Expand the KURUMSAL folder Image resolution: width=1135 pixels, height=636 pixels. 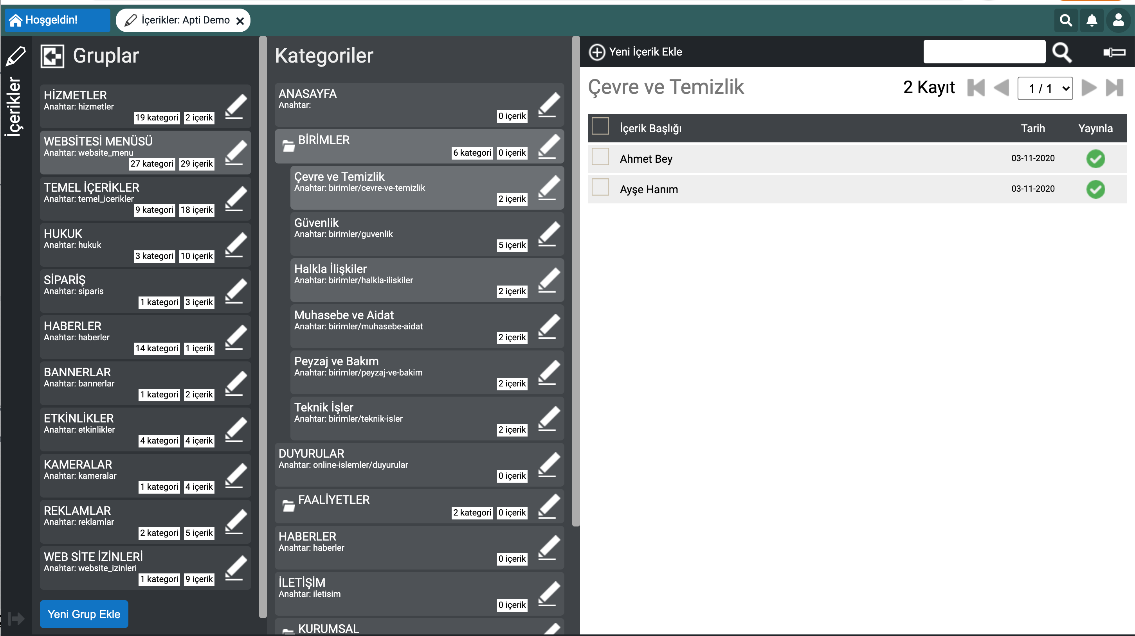tap(288, 631)
